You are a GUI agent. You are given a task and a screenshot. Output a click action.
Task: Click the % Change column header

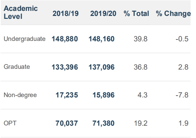coord(174,14)
